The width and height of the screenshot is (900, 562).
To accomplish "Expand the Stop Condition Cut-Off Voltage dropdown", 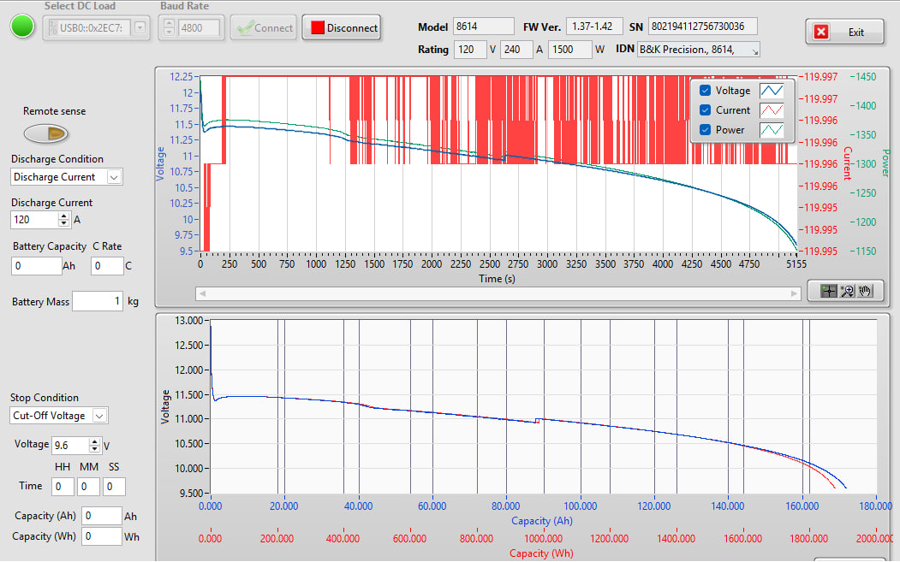I will click(x=99, y=416).
